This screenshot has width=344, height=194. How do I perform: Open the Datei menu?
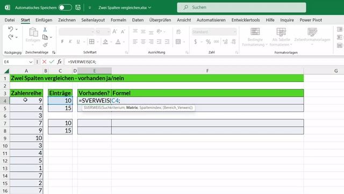pos(10,20)
